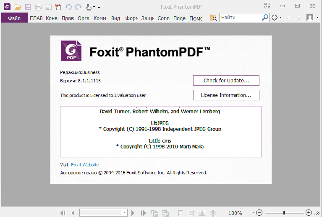Go to next page button
The height and width of the screenshot is (217, 322).
pos(133,213)
